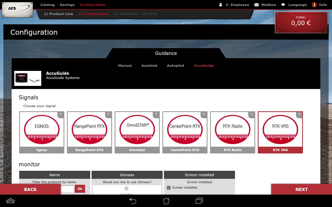The width and height of the screenshot is (332, 207).
Task: Tap the Android up-chevron icon
Action: [10, 201]
